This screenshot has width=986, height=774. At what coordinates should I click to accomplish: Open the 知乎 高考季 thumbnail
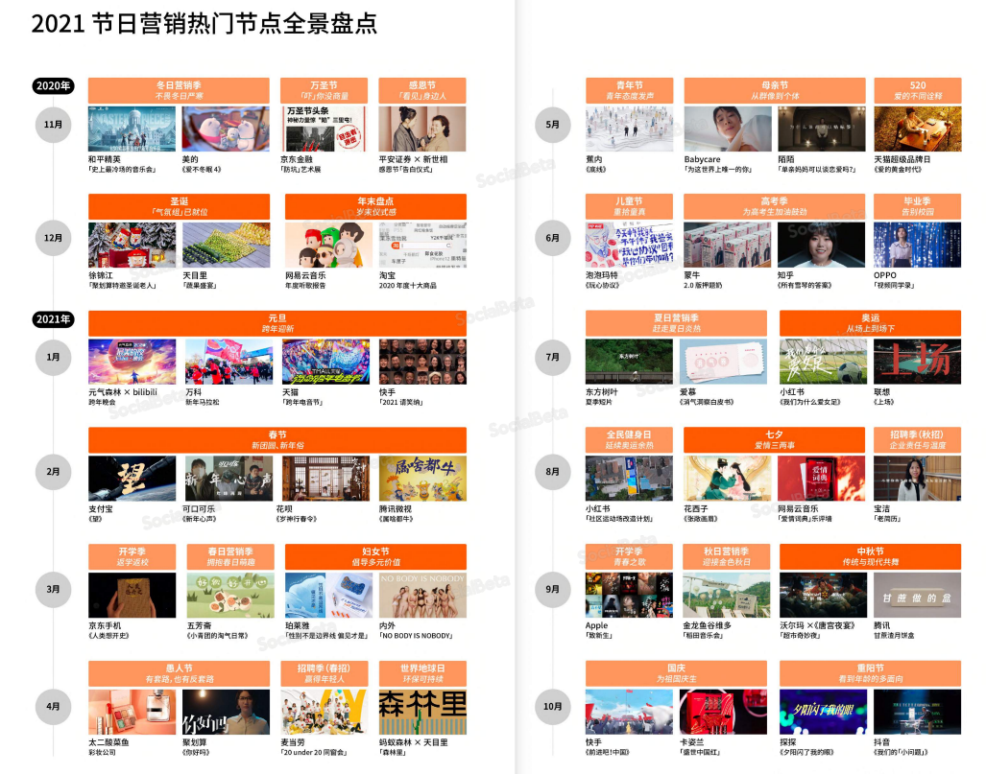[821, 245]
